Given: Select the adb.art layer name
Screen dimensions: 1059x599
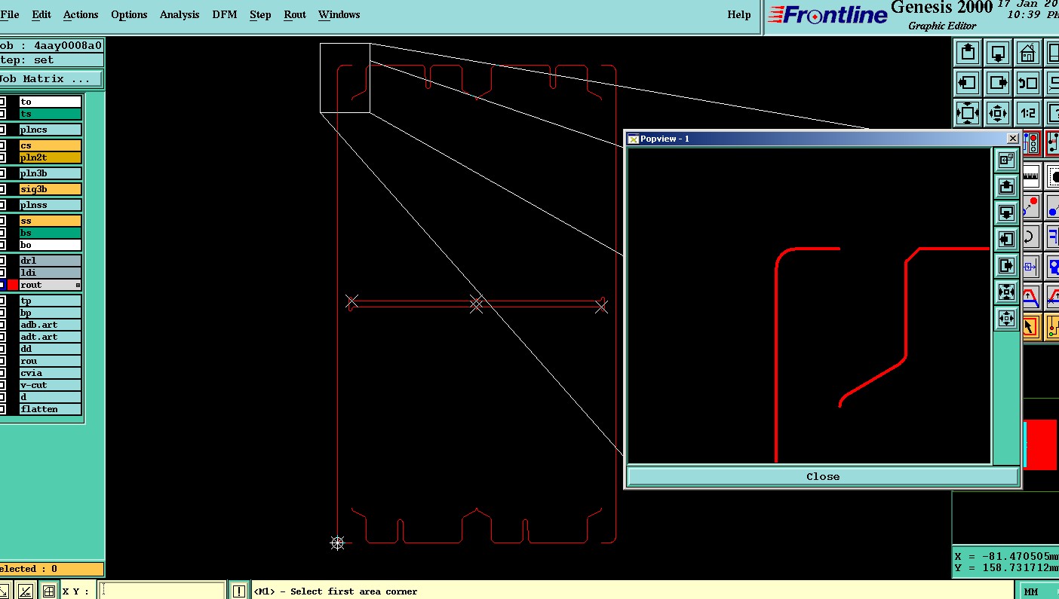Looking at the screenshot, I should pos(50,325).
